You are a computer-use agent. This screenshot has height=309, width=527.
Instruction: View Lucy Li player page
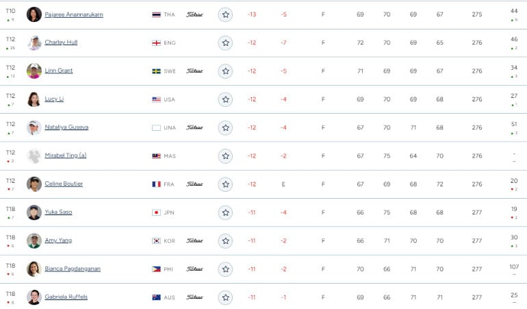click(x=54, y=99)
